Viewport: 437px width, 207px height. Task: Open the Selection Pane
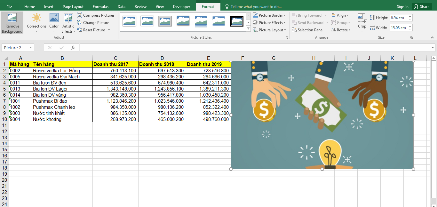[307, 30]
